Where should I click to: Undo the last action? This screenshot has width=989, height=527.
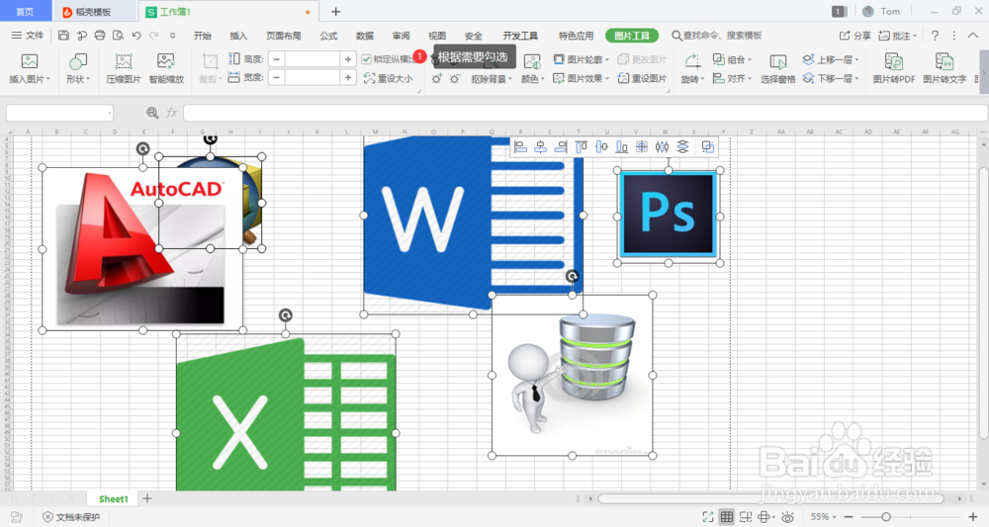(136, 36)
